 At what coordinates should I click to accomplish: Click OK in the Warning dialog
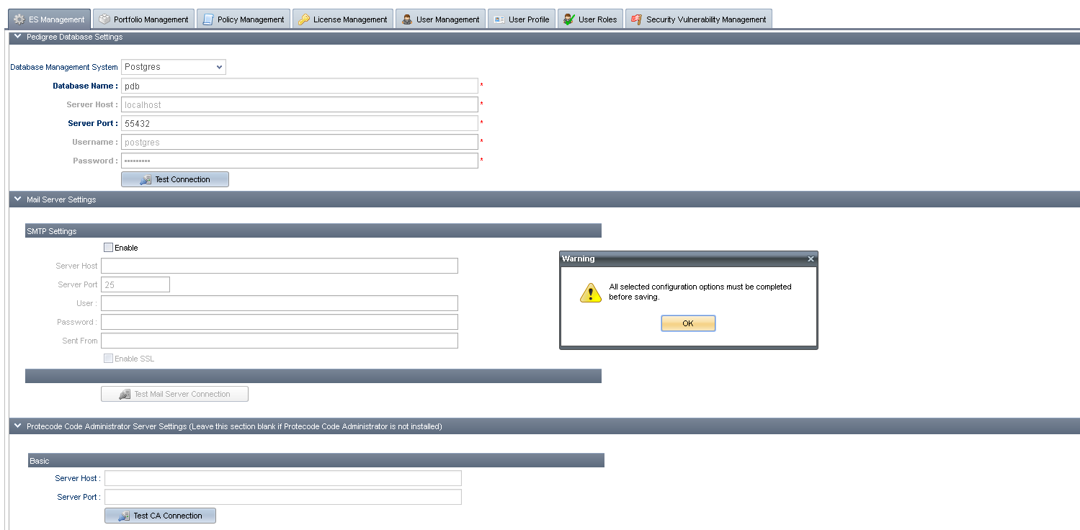click(688, 323)
